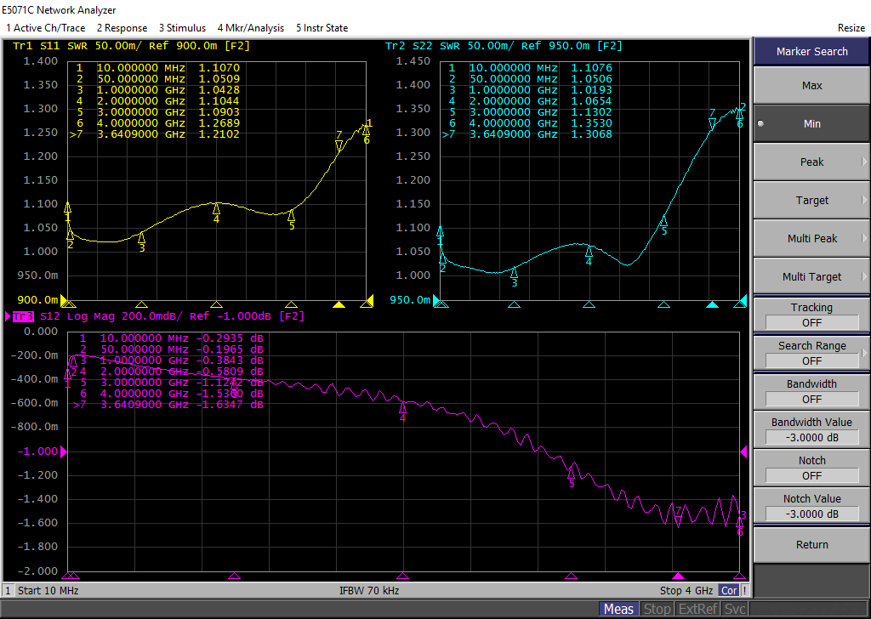Image resolution: width=871 pixels, height=619 pixels.
Task: Toggle the Bandwidth OFF softkey
Action: click(x=811, y=392)
